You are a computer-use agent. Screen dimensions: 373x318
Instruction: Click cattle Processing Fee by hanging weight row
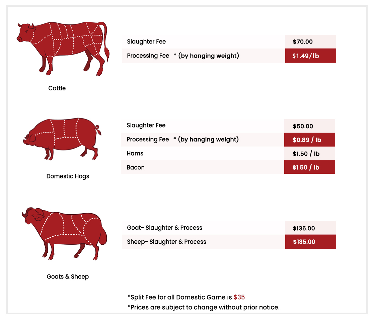(x=203, y=56)
